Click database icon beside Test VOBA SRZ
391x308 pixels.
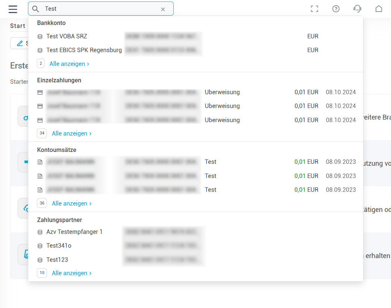[x=40, y=37]
